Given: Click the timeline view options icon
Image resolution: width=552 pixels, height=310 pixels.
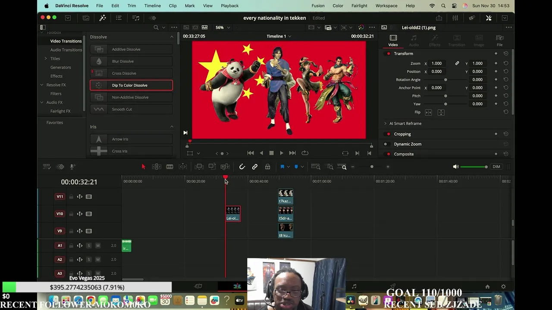Looking at the screenshot, I should pos(47,167).
